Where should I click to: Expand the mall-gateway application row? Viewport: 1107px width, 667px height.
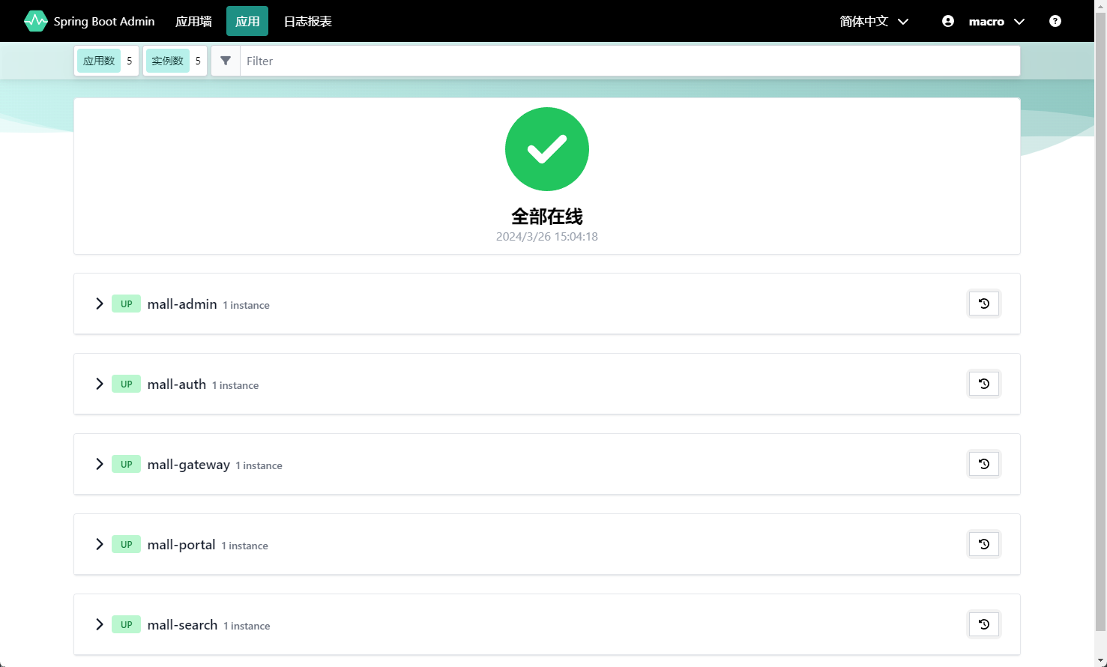99,464
